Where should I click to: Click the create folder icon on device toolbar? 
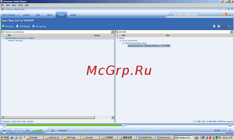click(x=219, y=26)
